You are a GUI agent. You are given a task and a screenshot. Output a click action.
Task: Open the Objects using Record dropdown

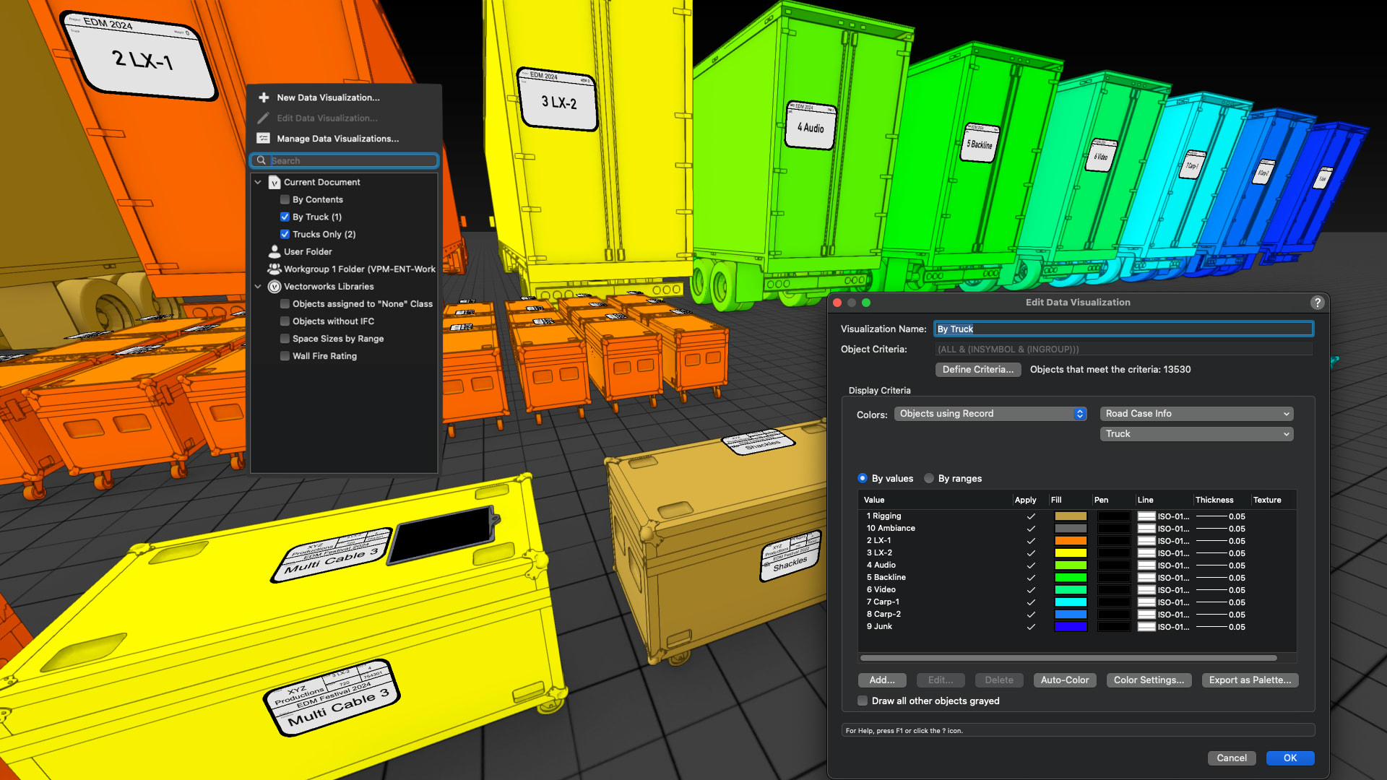(990, 414)
